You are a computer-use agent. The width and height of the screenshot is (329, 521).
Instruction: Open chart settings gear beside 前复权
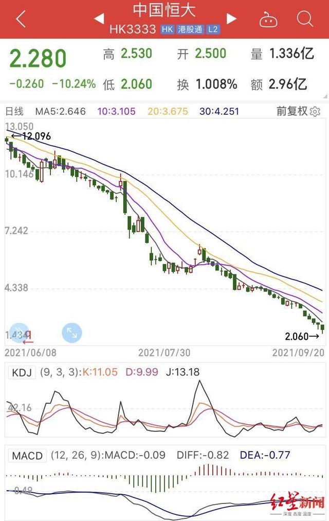tap(315, 111)
